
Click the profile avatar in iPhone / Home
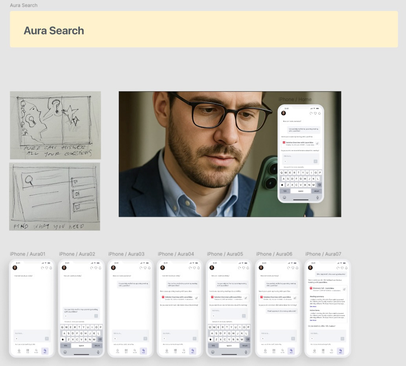coord(284,113)
